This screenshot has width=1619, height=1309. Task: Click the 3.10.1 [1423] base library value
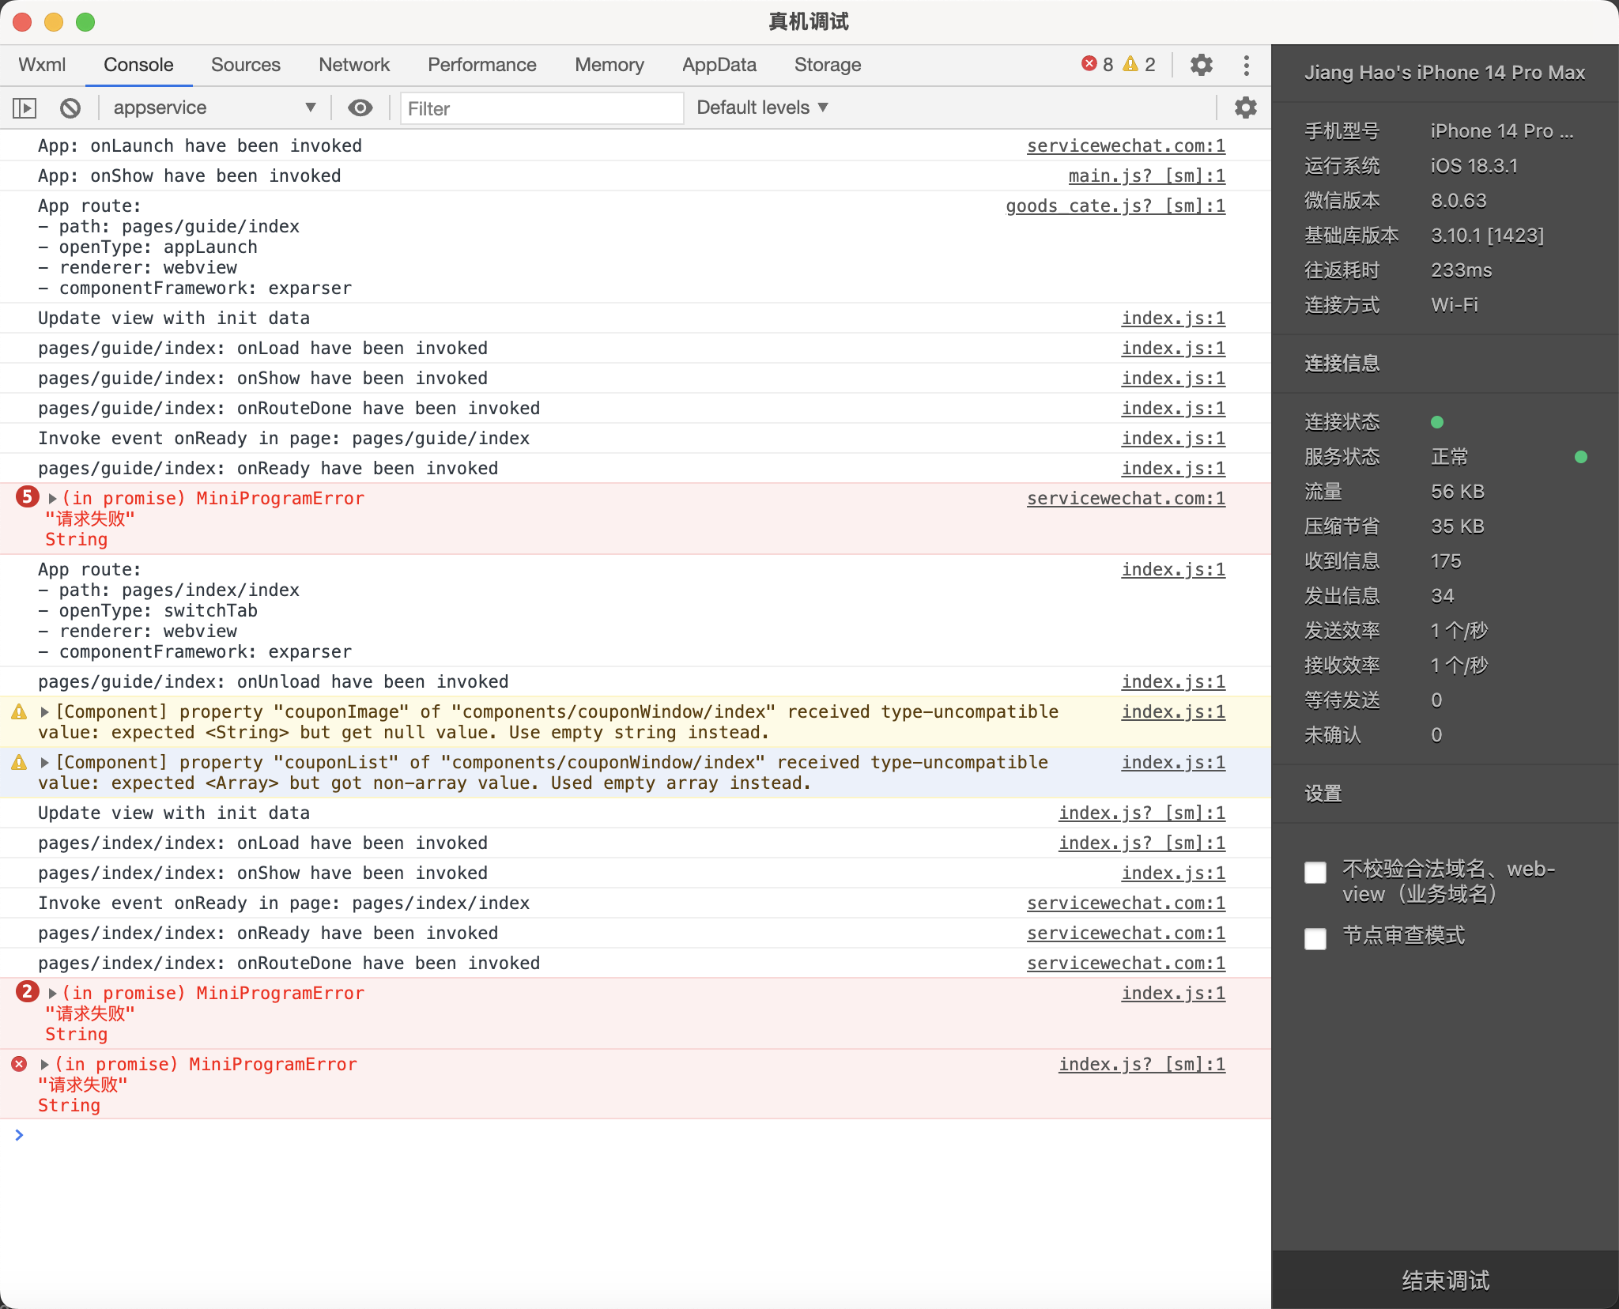[x=1487, y=236]
